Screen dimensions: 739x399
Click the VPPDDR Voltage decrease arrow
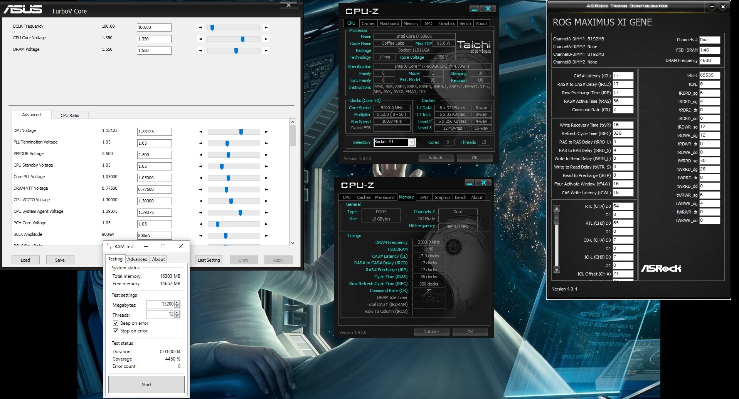[200, 155]
